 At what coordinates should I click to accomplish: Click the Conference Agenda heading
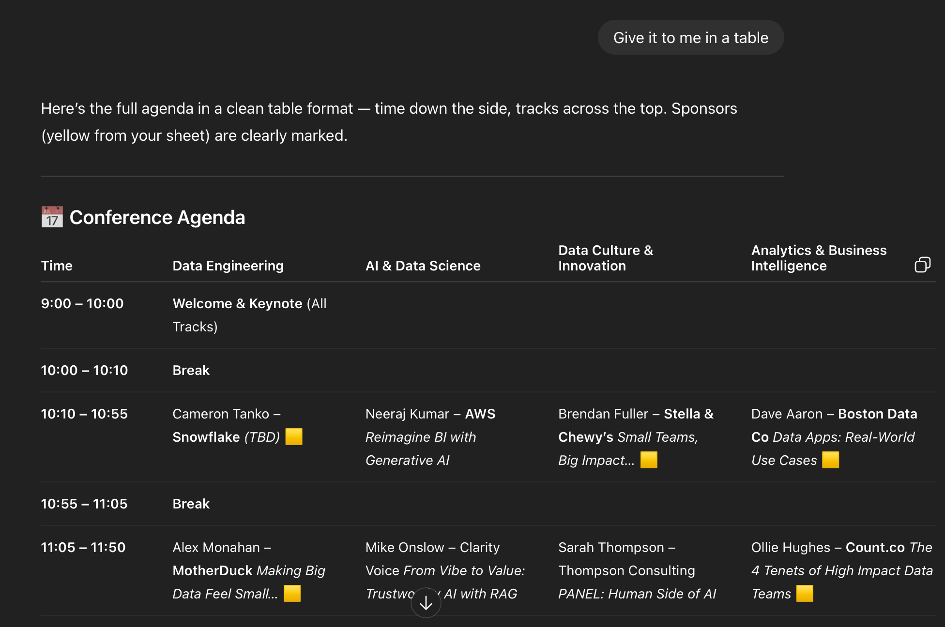tap(157, 217)
